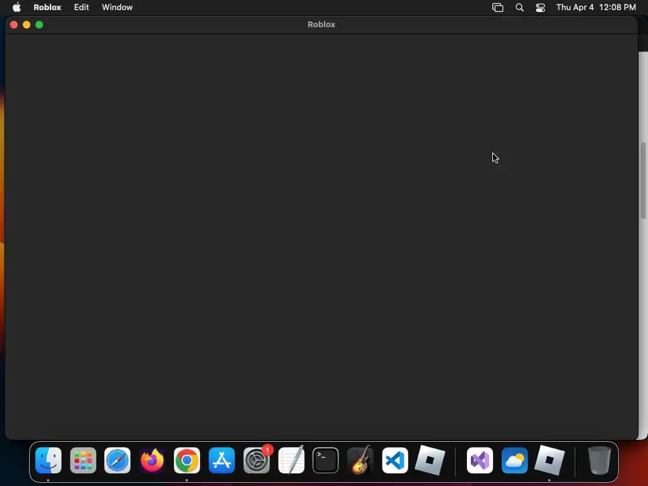648x486 pixels.
Task: Open the Apple menu
Action: 16,7
